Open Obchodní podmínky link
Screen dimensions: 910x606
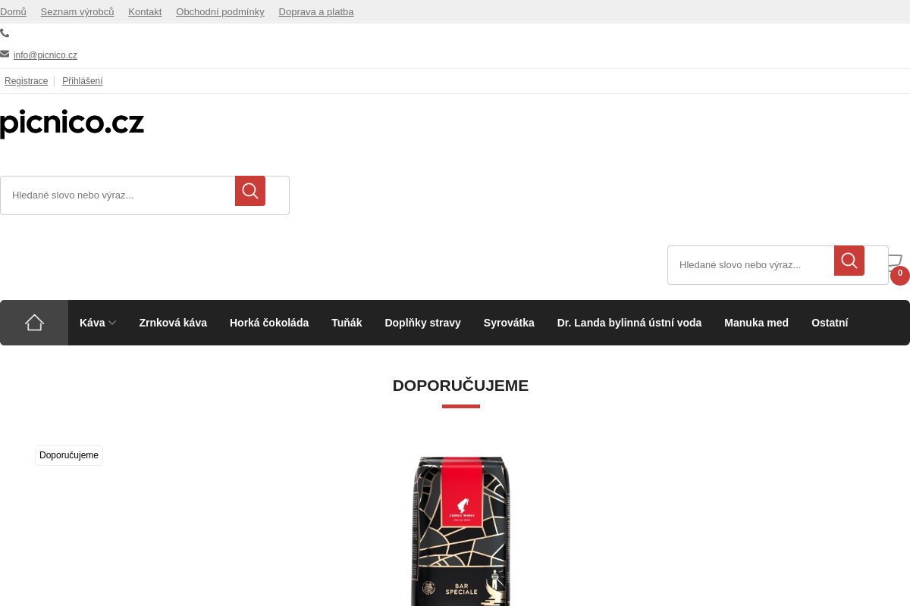click(220, 11)
